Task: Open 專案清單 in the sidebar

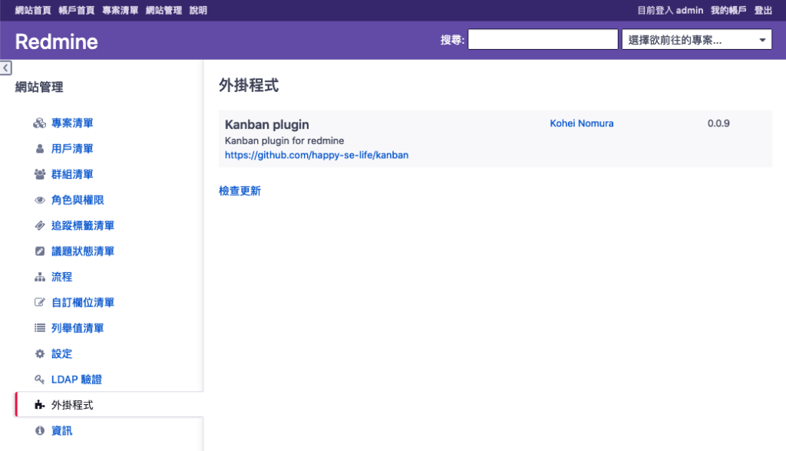Action: pos(72,123)
